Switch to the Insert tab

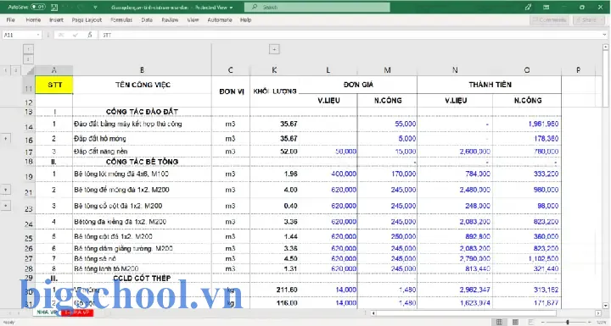pos(56,19)
